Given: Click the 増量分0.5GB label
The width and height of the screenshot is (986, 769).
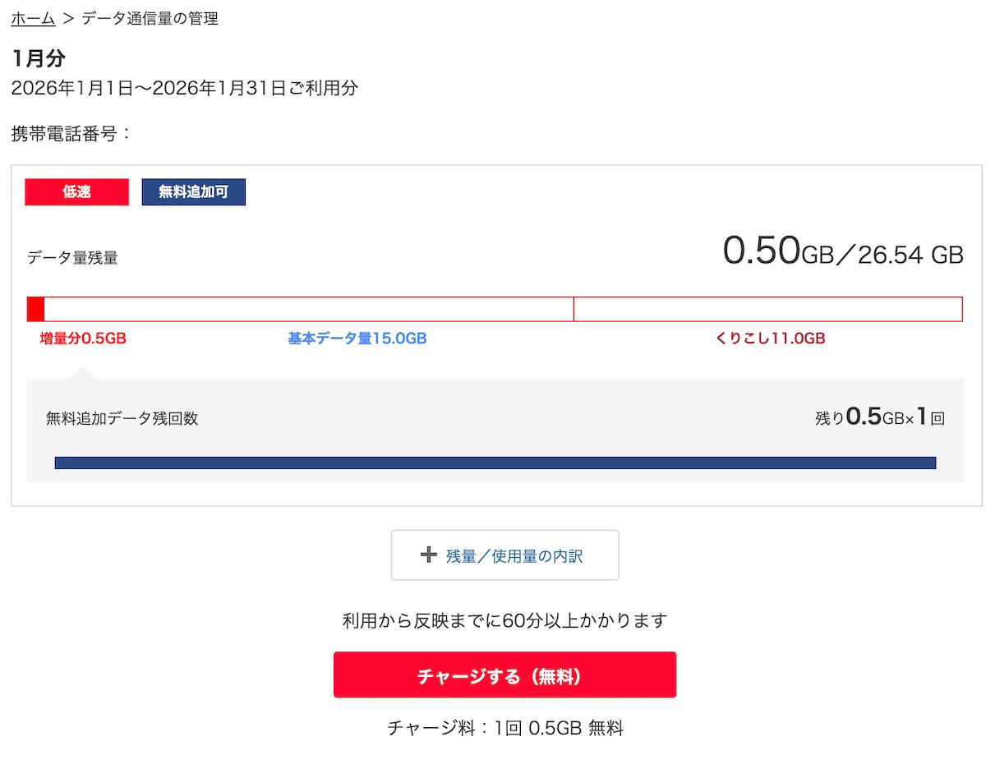Looking at the screenshot, I should pyautogui.click(x=82, y=338).
